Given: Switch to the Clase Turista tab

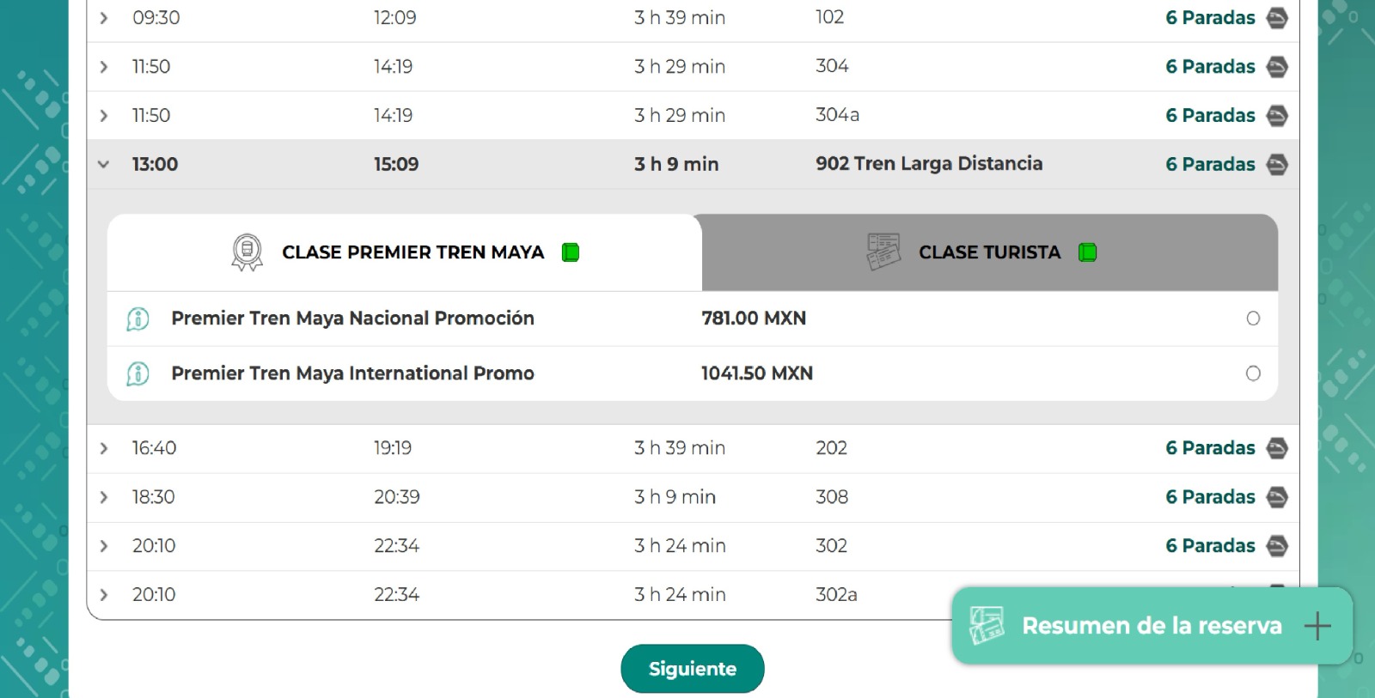Looking at the screenshot, I should (988, 252).
